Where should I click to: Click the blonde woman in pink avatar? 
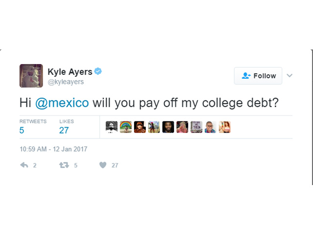coord(182,127)
